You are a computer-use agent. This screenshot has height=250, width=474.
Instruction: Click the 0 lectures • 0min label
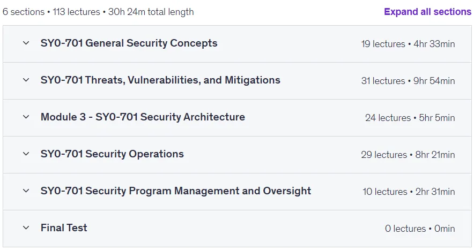420,229
